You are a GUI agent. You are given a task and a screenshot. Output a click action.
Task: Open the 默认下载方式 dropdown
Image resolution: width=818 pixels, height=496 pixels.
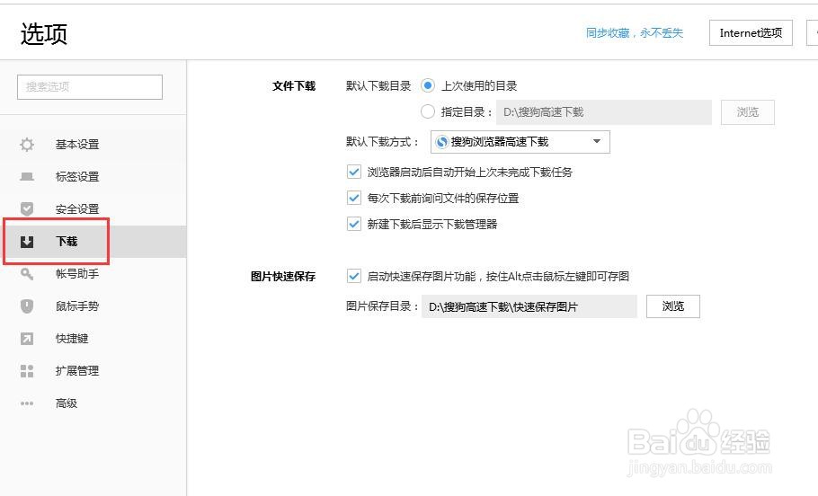[x=520, y=142]
